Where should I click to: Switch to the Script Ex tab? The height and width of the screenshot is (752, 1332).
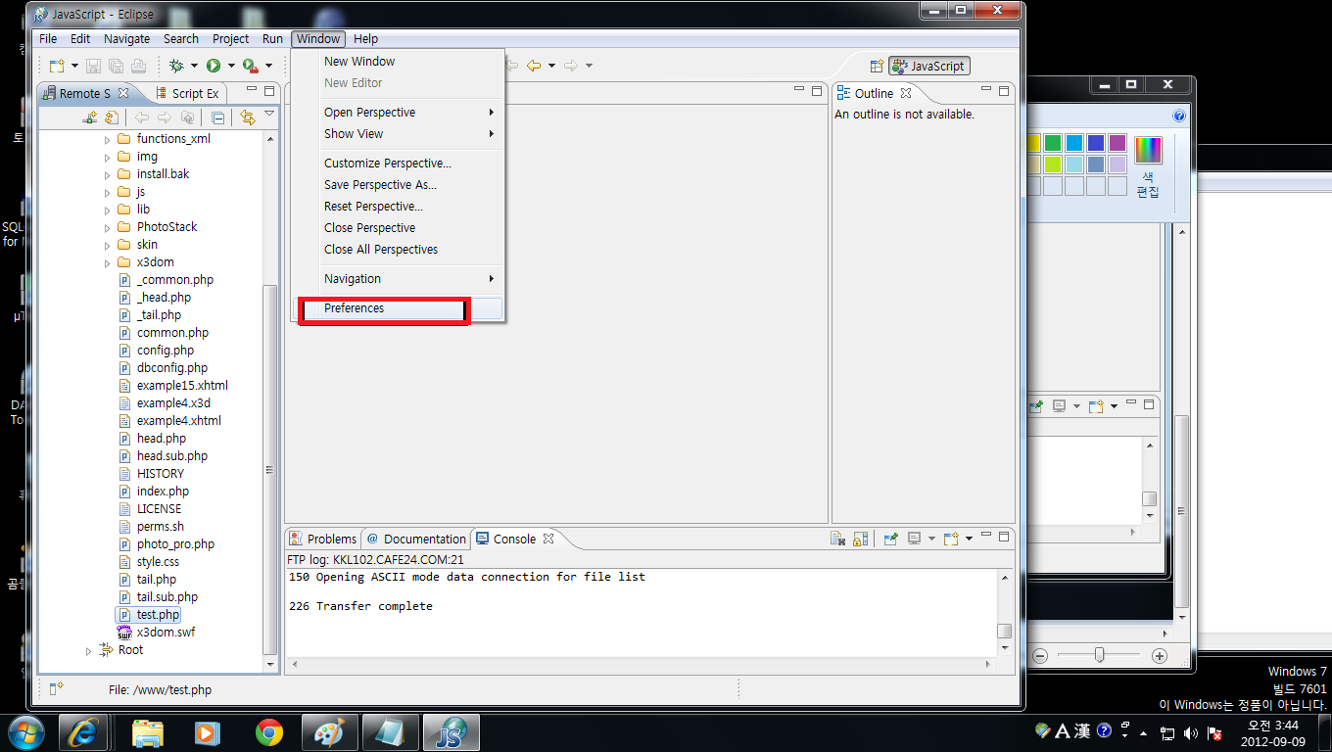pyautogui.click(x=186, y=93)
